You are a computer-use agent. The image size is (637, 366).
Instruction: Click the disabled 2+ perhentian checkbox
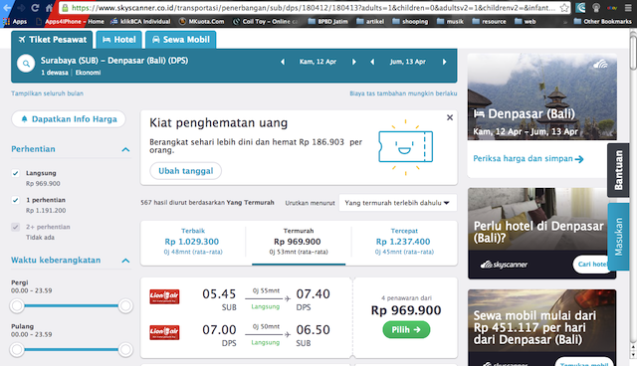[16, 227]
